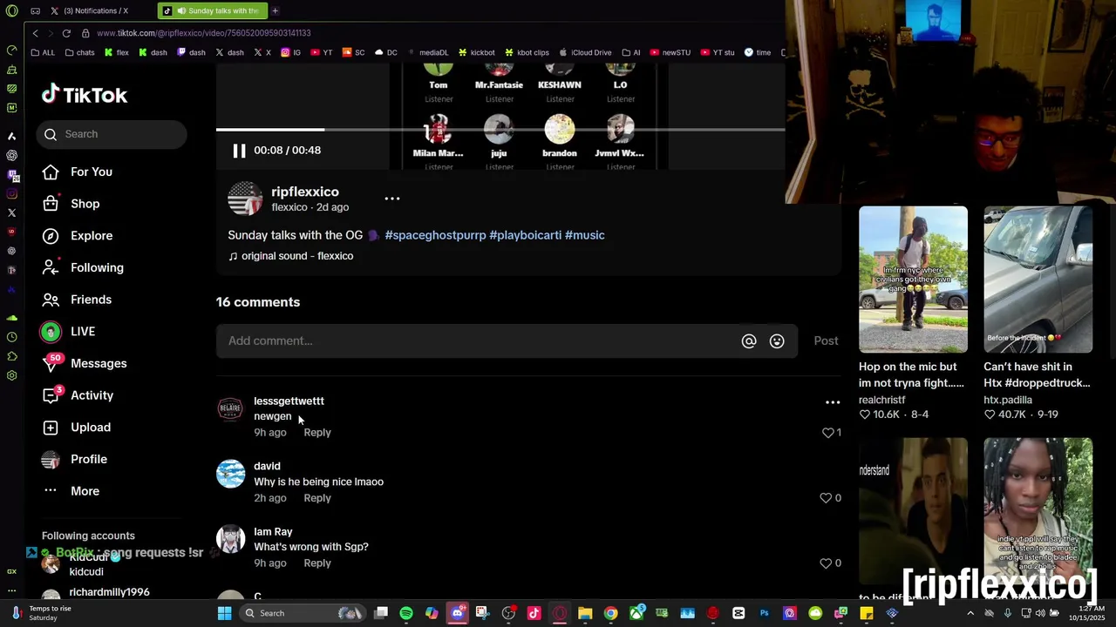Open Photoshop from taskbar

coord(765,613)
